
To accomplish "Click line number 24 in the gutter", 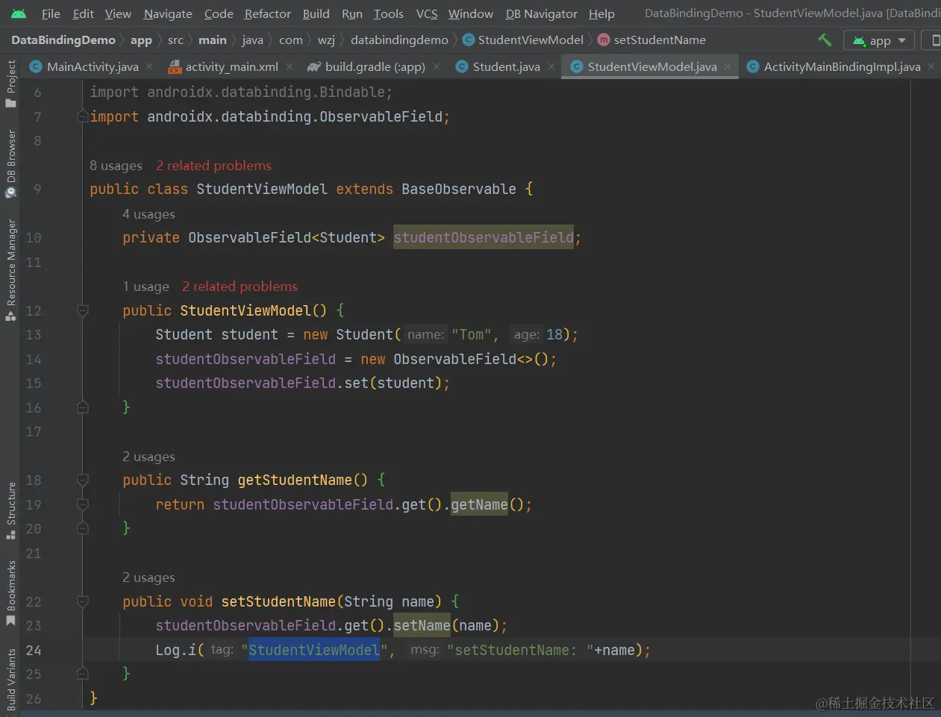I will point(34,650).
